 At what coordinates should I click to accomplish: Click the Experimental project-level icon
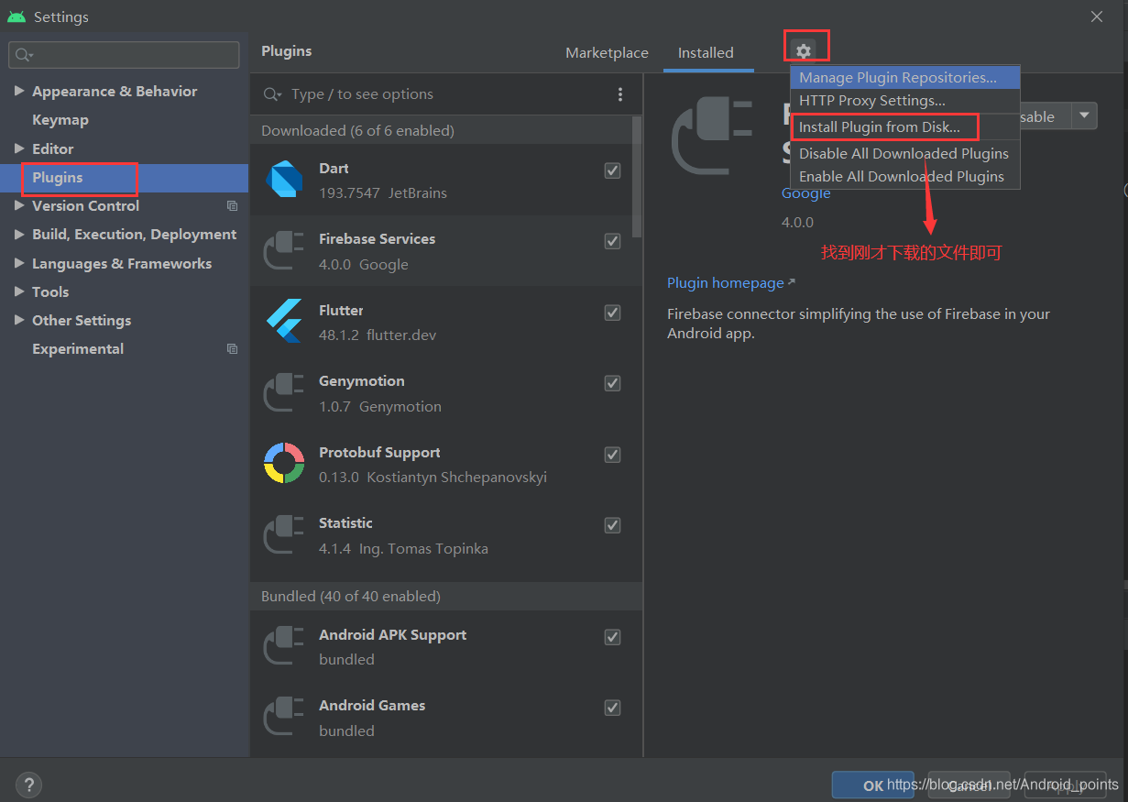point(232,349)
